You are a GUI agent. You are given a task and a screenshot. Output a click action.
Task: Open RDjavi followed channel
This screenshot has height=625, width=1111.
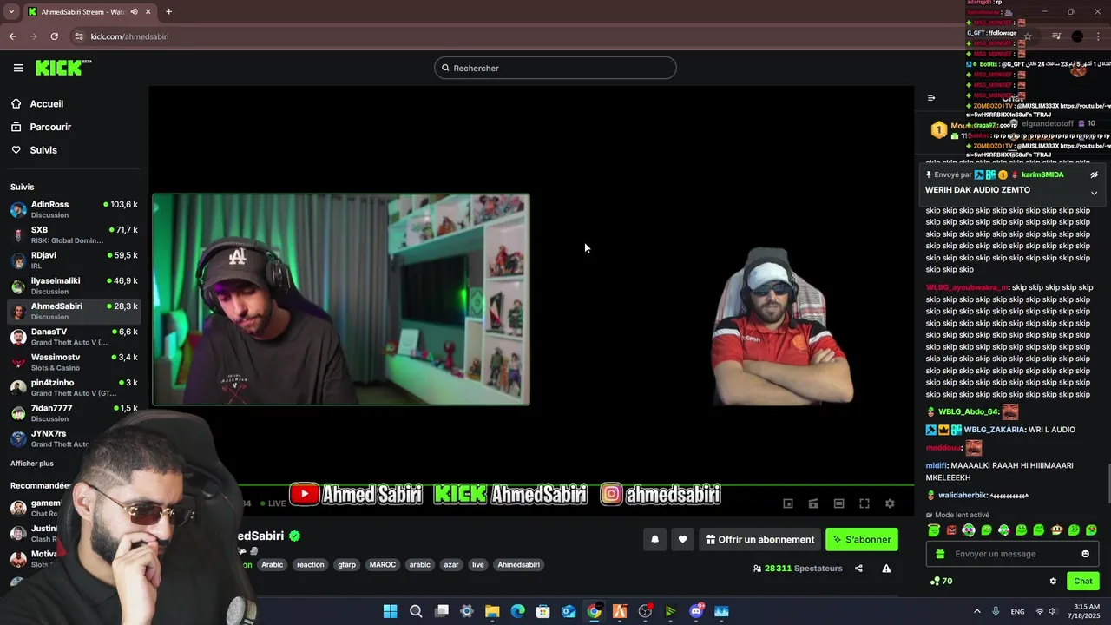(75, 260)
